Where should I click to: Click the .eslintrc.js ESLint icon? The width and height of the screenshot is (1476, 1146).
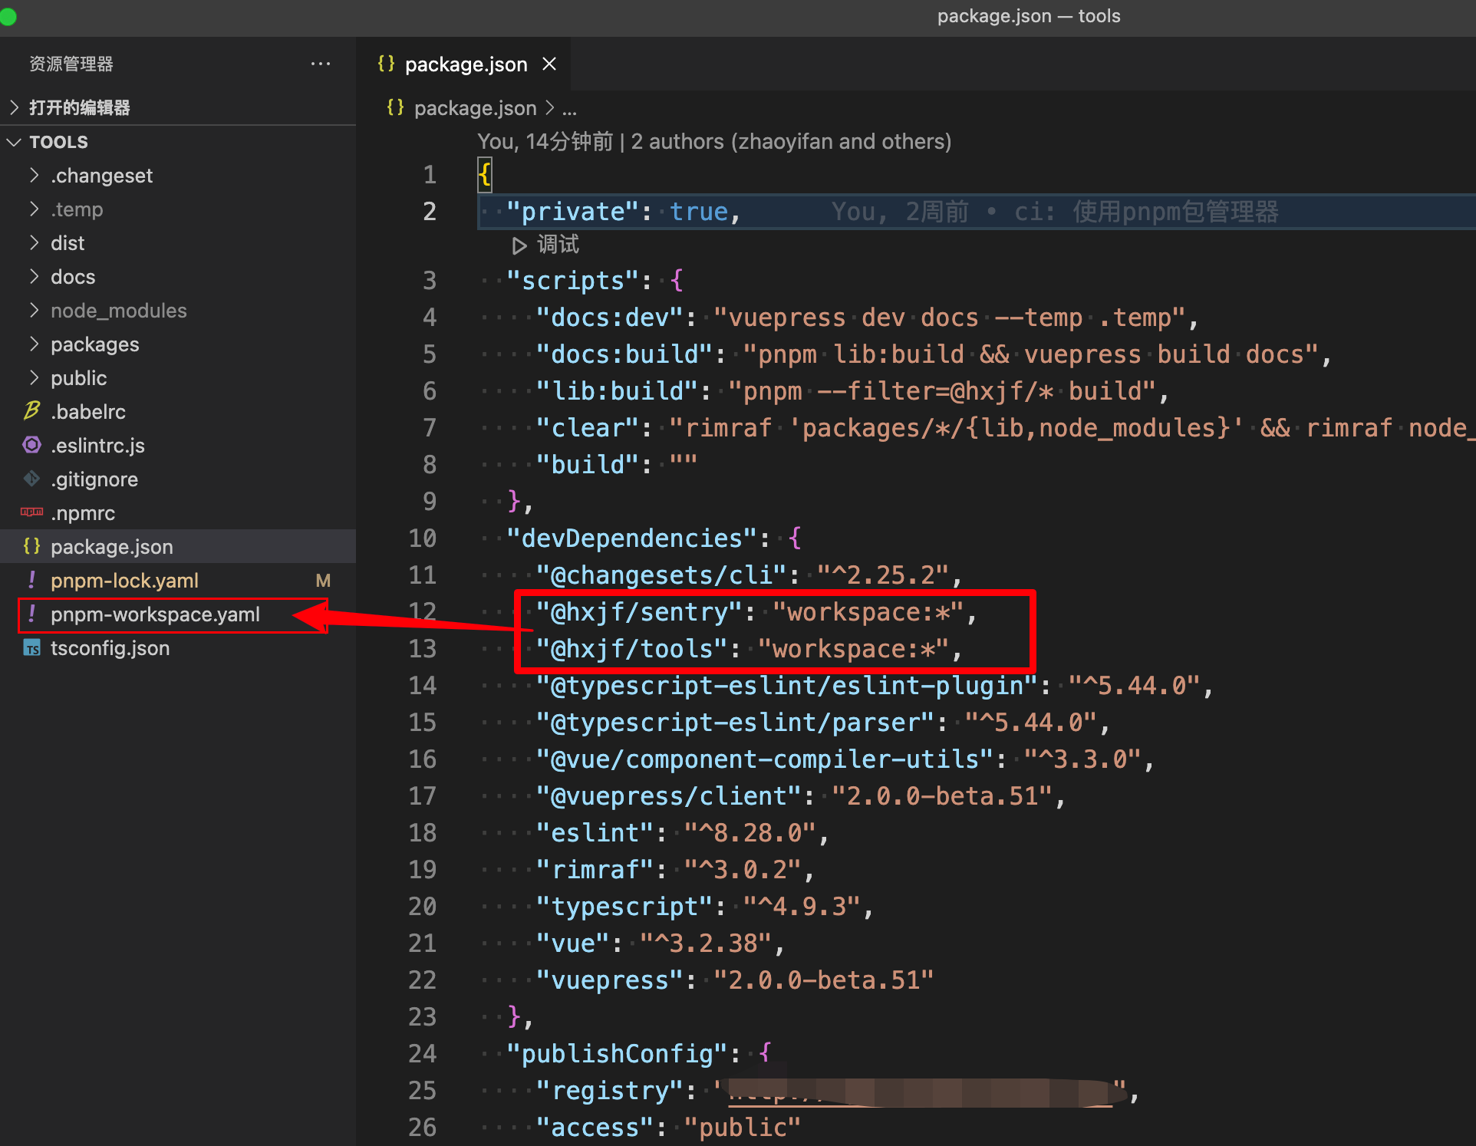pyautogui.click(x=31, y=445)
